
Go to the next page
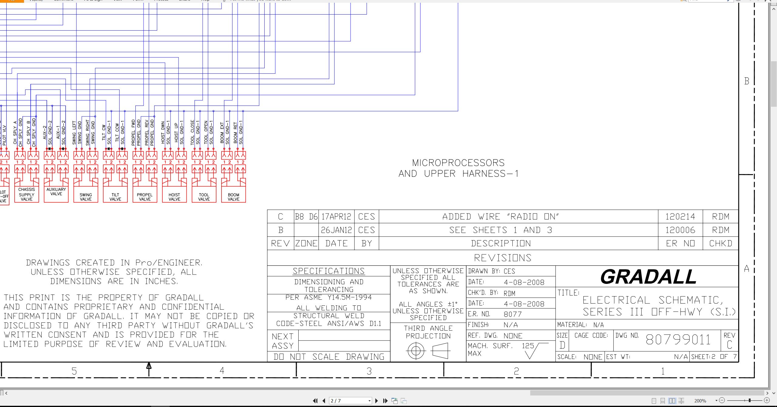377,401
